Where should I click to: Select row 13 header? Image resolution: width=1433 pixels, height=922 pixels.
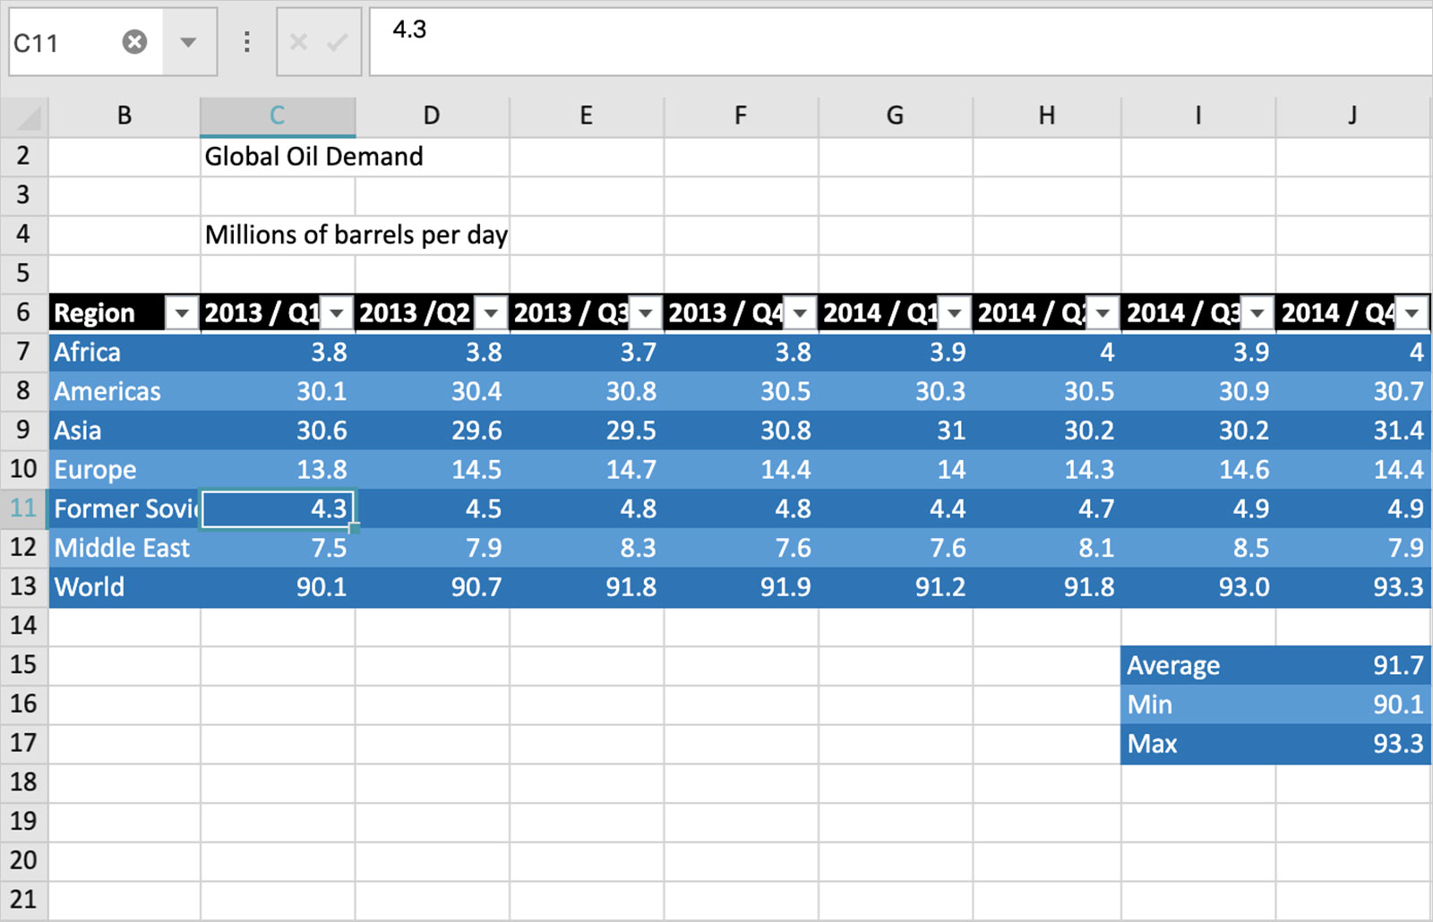tap(23, 587)
